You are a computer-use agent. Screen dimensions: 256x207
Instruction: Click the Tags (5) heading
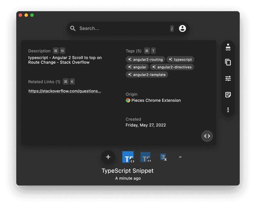[x=133, y=51]
